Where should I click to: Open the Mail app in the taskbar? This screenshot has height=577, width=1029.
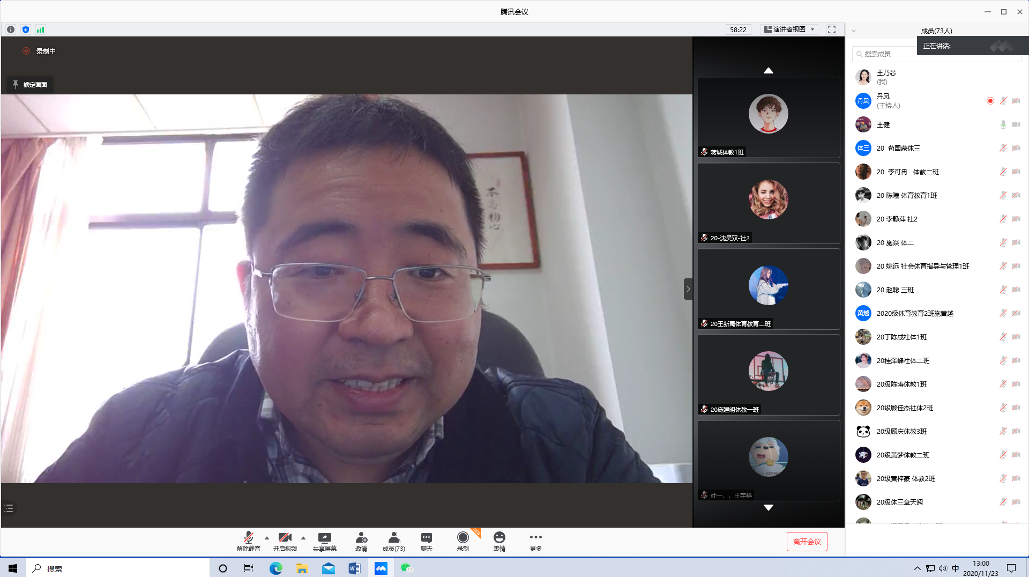coord(328,568)
